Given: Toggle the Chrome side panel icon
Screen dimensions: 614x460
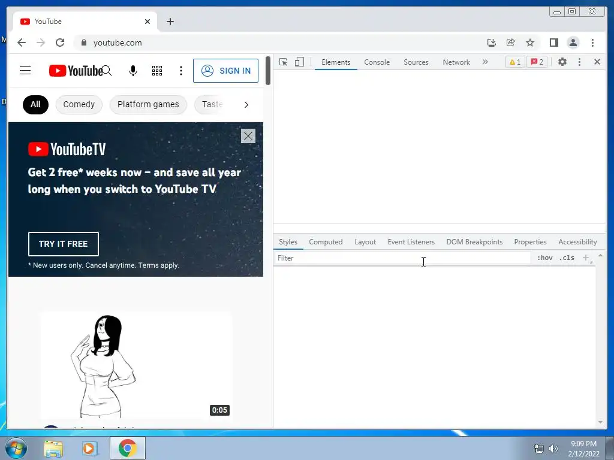Looking at the screenshot, I should tap(553, 43).
